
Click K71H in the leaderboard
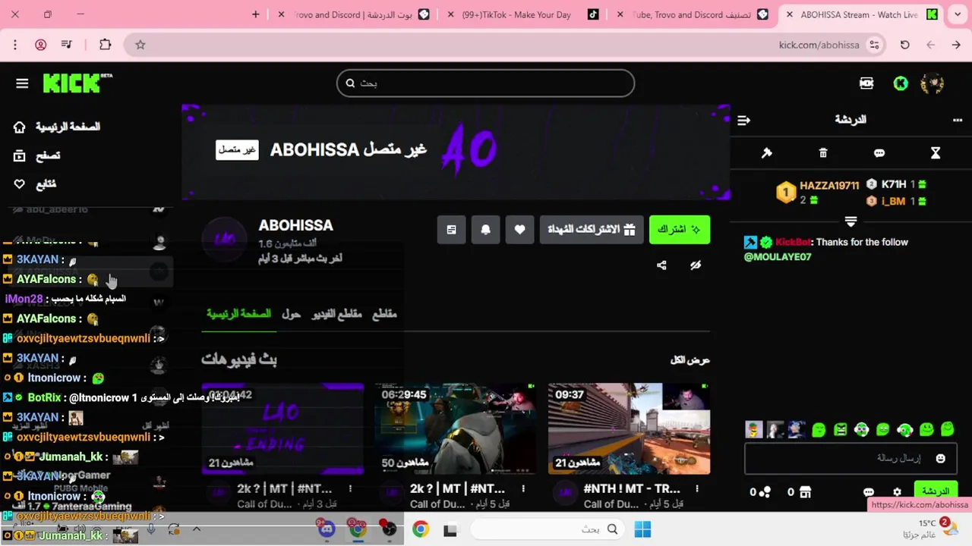tap(894, 184)
